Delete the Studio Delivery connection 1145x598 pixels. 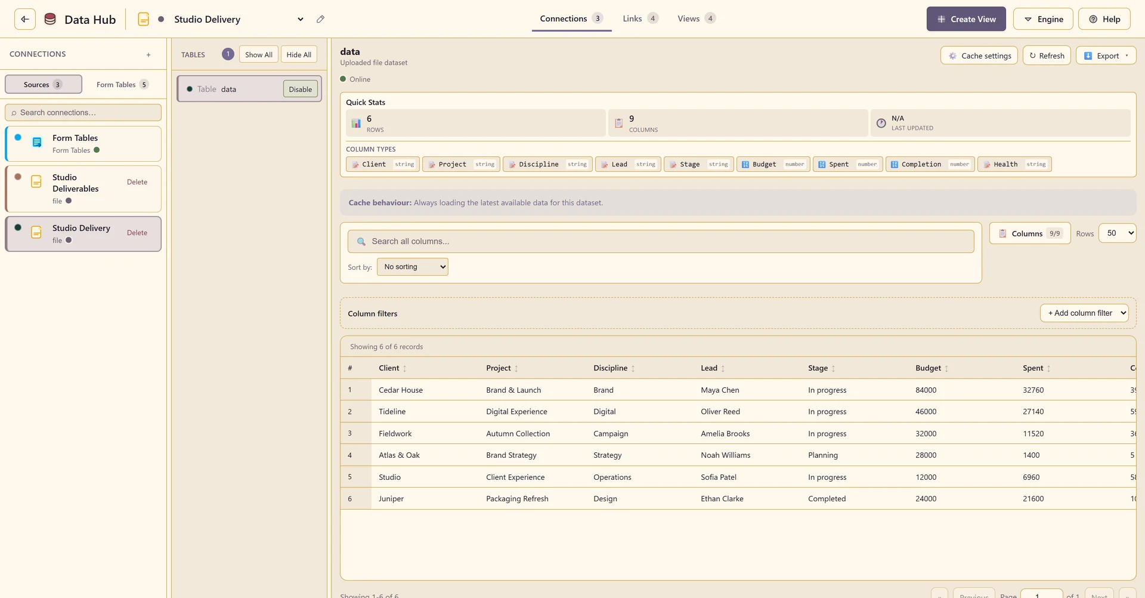tap(137, 233)
